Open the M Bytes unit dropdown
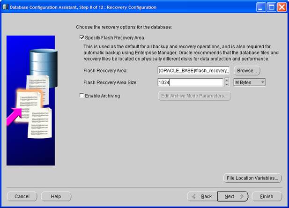Screen dimensions: 289x208 [x=250, y=82]
